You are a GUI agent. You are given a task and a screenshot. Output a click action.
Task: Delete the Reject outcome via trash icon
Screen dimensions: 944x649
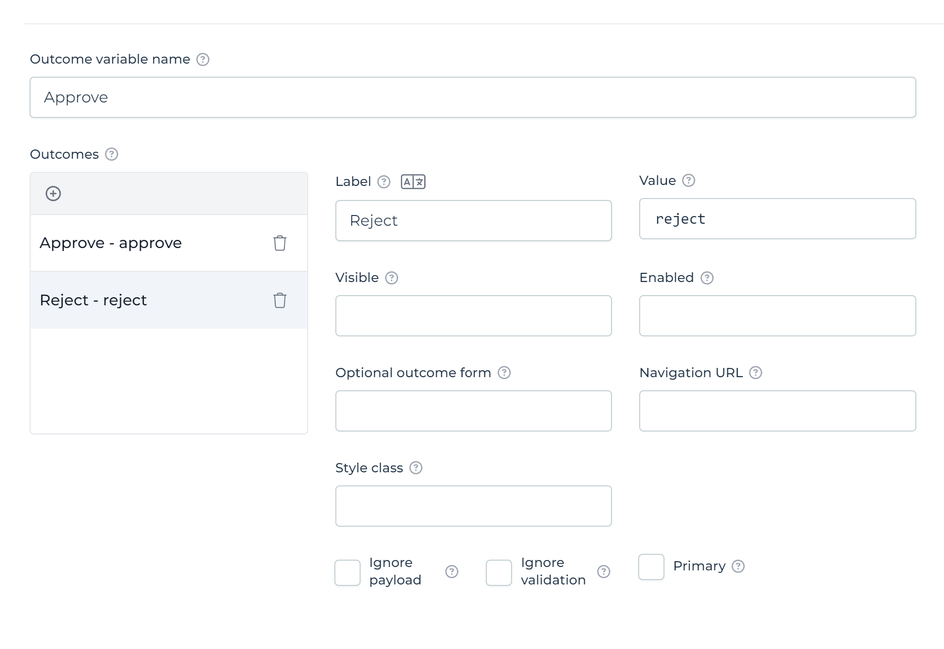click(x=280, y=300)
